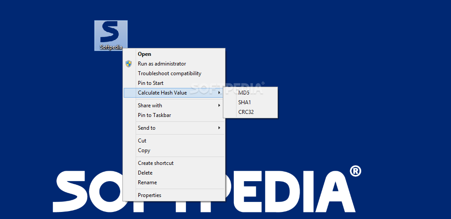Select Rename in the context menu
The image size is (451, 219).
coord(174,182)
